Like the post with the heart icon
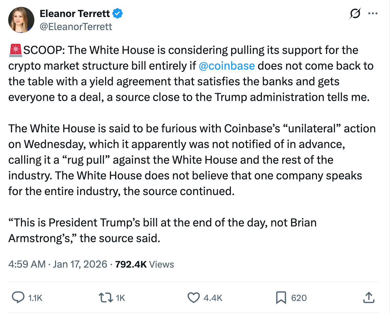Screen dimensions: 390x314 [194, 297]
